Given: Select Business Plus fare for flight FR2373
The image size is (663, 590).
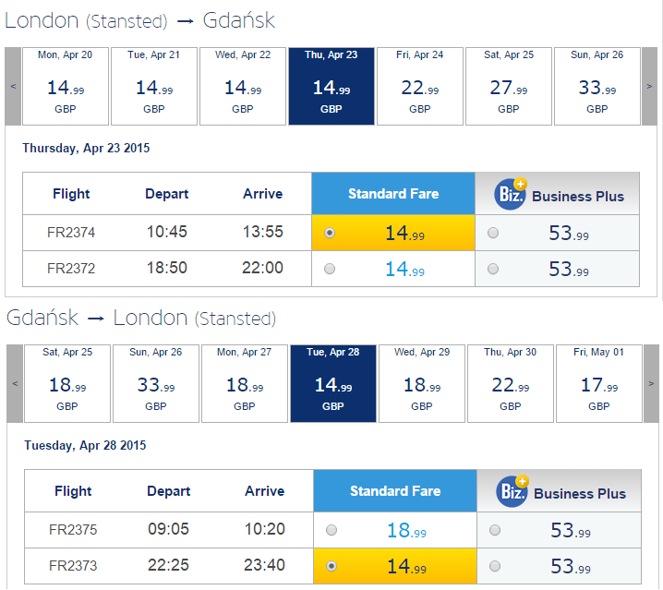Looking at the screenshot, I should pyautogui.click(x=495, y=566).
